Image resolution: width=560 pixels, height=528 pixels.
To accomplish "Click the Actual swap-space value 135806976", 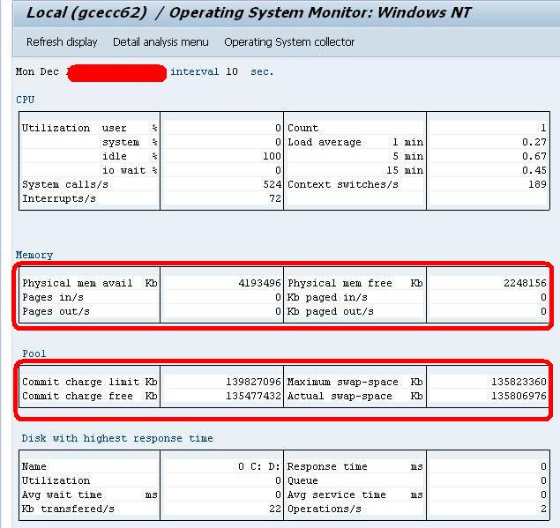I will pos(519,396).
